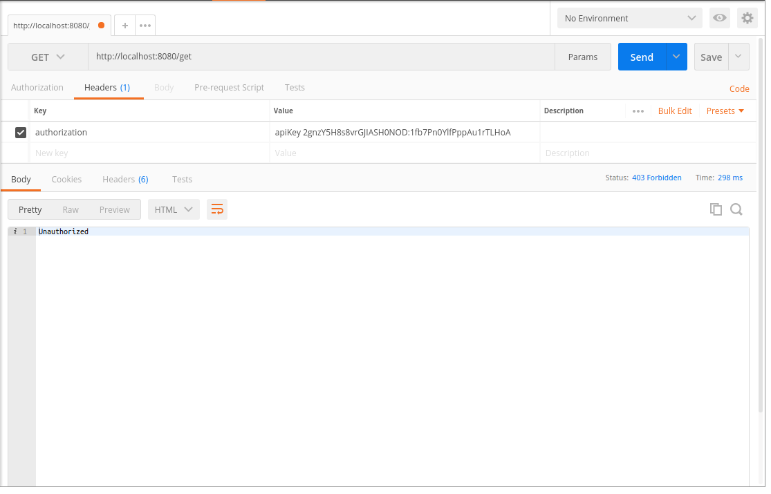Open the GET method dropdown

coord(48,57)
